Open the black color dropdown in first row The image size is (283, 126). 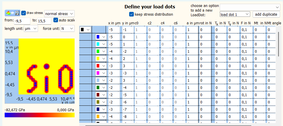click(x=85, y=30)
